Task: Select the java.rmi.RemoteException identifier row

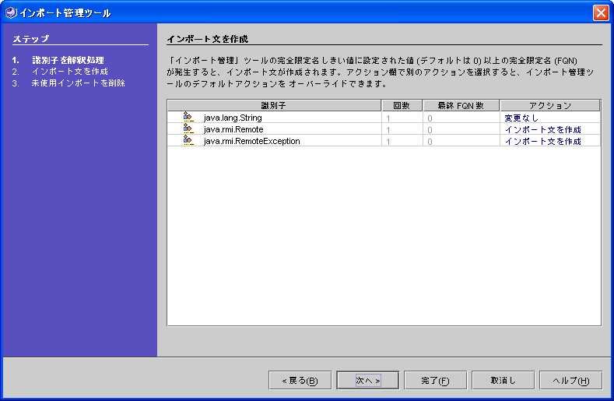Action: click(x=251, y=141)
